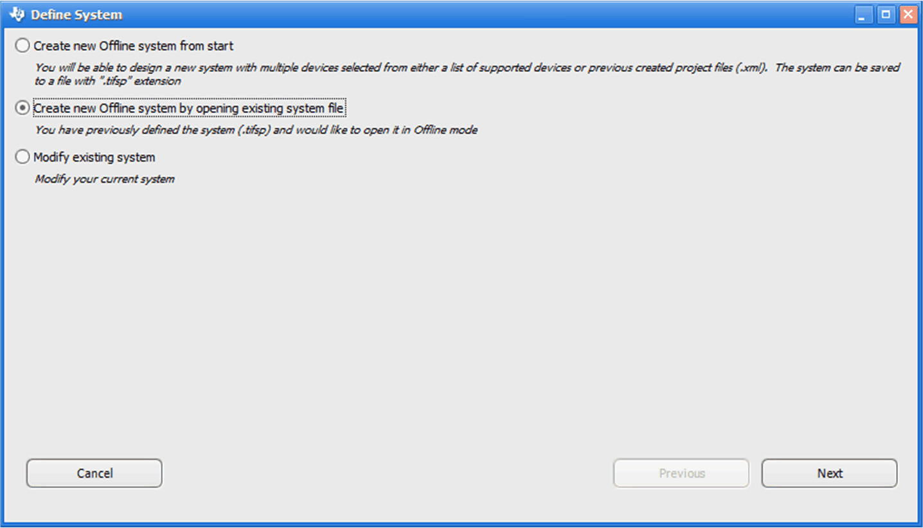Click the 'to a file with .tifsp extension' line

pos(107,82)
